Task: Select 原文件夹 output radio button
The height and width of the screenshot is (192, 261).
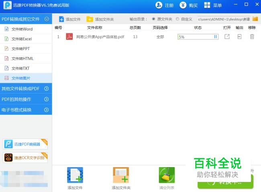Action: (x=153, y=19)
